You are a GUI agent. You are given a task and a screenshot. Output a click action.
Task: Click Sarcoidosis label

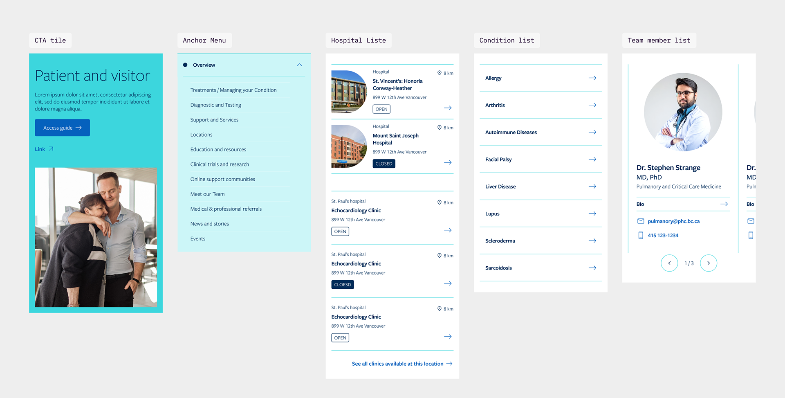pyautogui.click(x=498, y=268)
